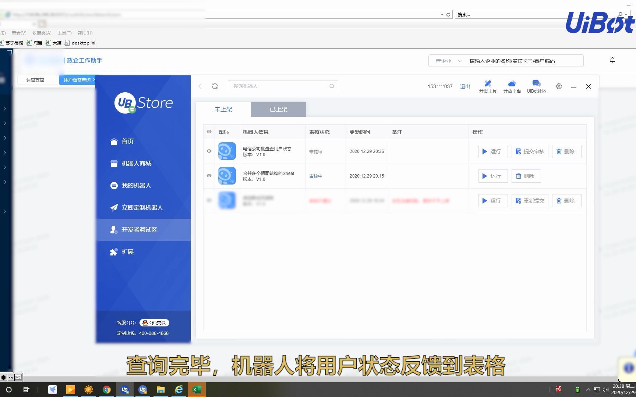Click the refresh icon beside search box
636x397 pixels.
click(x=215, y=86)
